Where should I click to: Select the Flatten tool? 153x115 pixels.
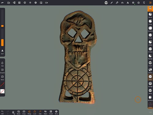150,57
